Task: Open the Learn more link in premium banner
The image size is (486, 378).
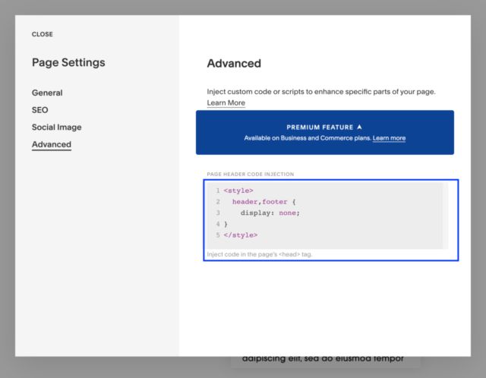Action: 389,138
